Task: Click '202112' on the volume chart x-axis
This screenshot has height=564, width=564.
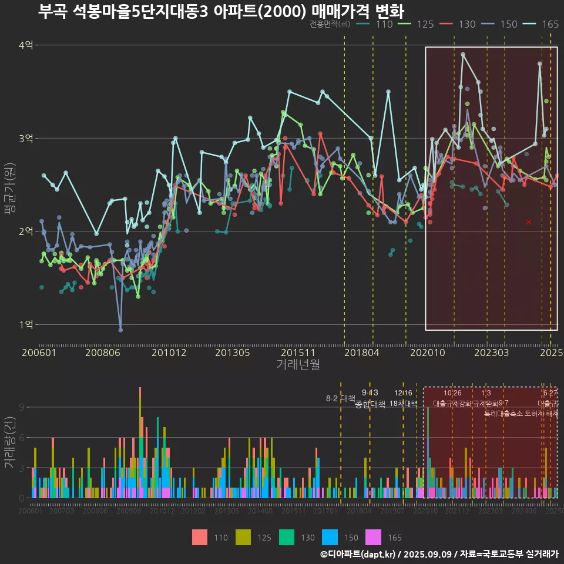Action: 457,511
